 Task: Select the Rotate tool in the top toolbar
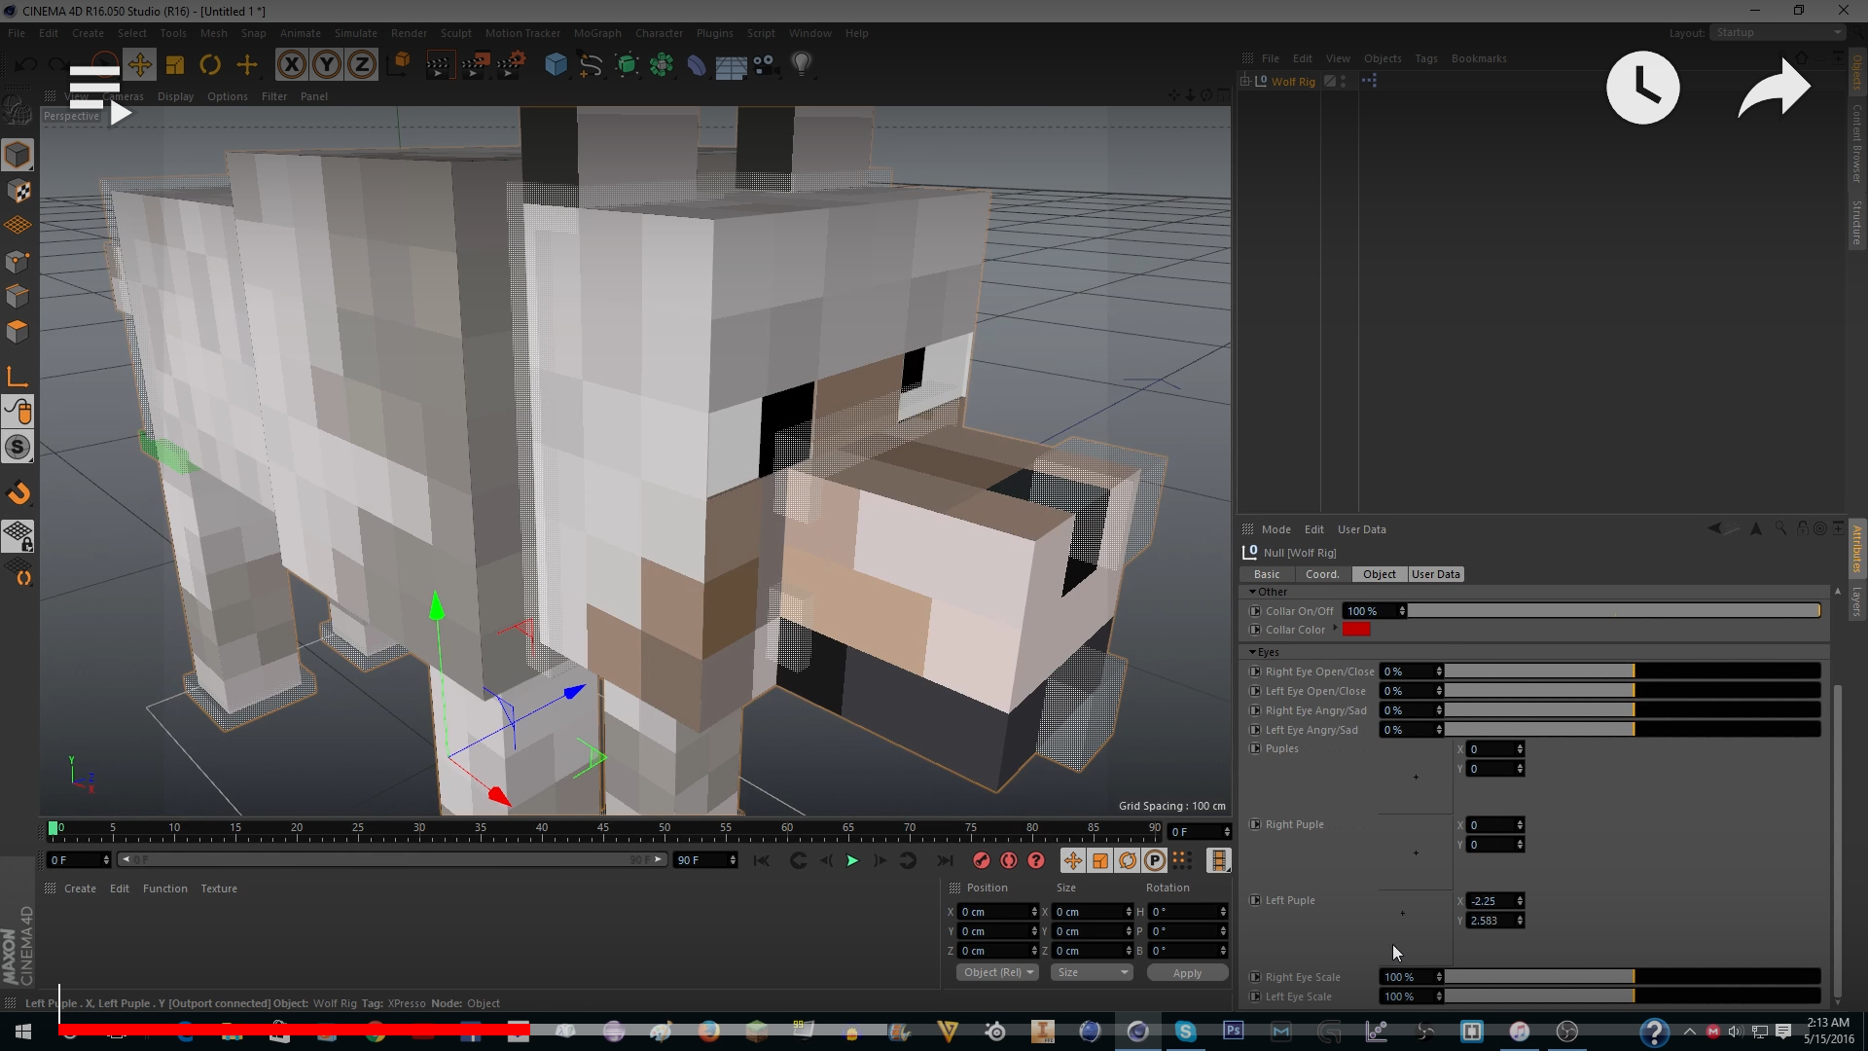pyautogui.click(x=210, y=65)
